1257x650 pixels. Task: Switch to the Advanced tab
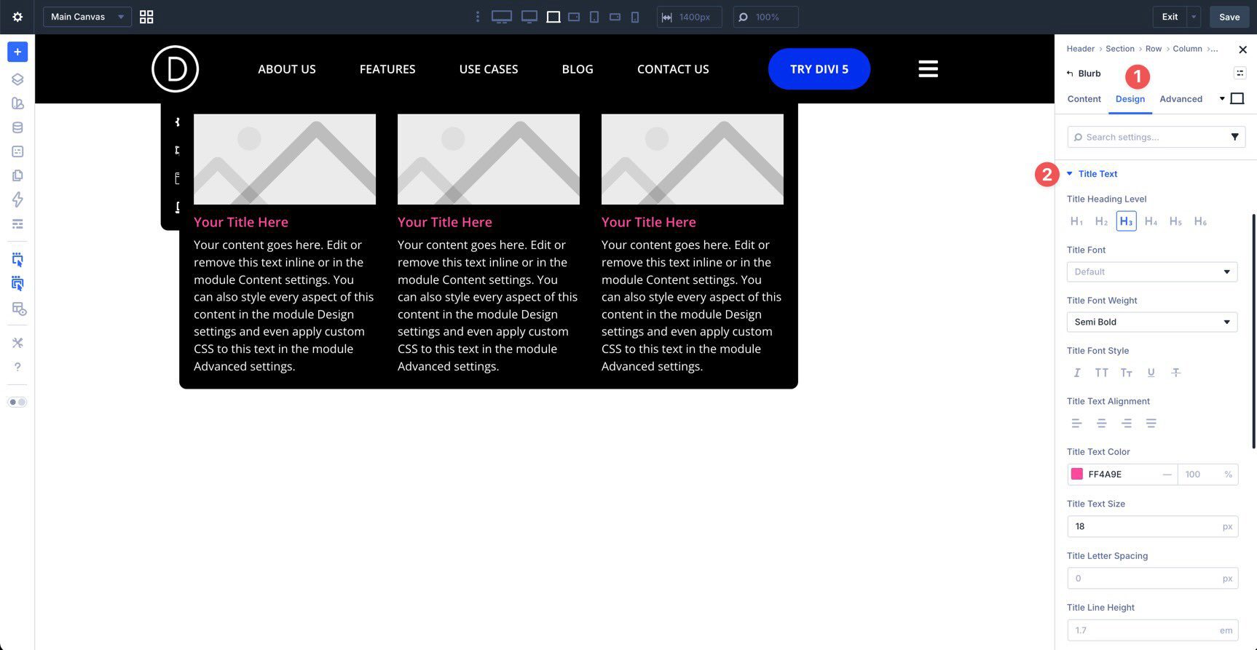click(1181, 99)
